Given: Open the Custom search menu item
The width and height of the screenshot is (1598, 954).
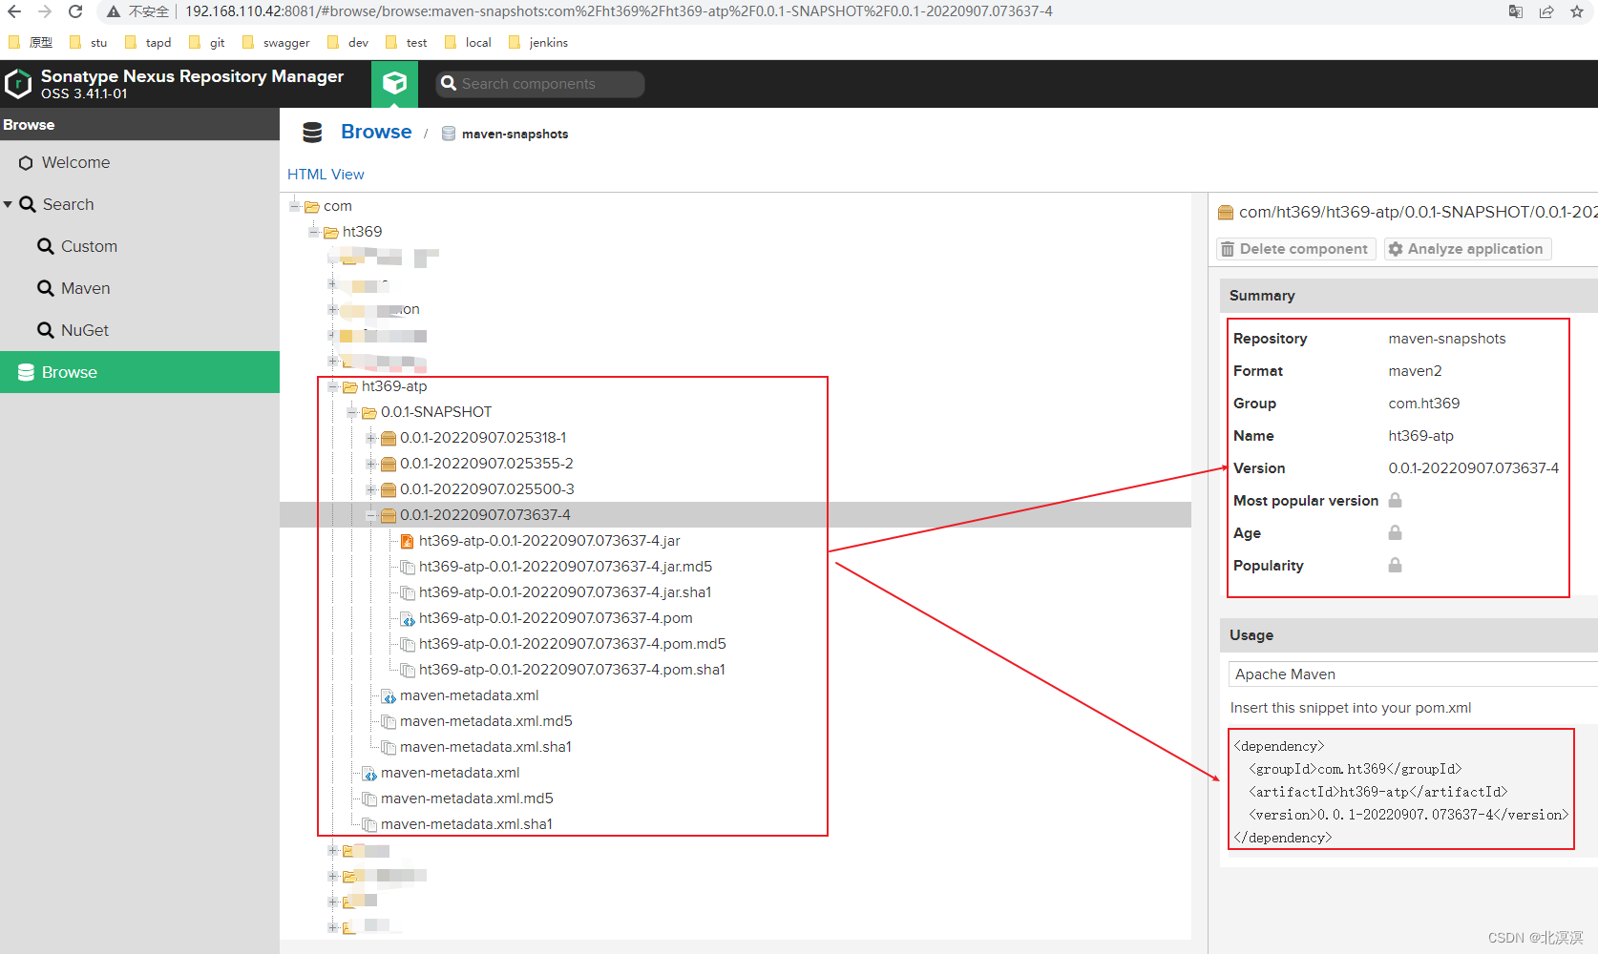Looking at the screenshot, I should tap(139, 246).
